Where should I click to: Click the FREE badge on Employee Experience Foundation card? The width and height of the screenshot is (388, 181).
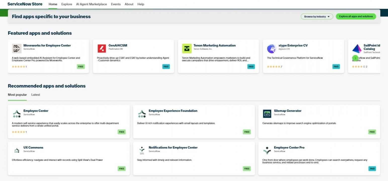[247, 132]
